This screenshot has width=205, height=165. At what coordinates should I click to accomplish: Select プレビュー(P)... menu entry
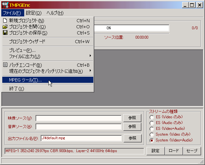tap(48, 50)
